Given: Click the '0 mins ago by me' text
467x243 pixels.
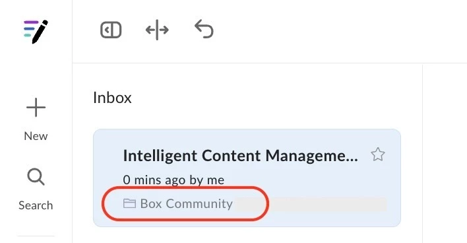Looking at the screenshot, I should [x=173, y=180].
